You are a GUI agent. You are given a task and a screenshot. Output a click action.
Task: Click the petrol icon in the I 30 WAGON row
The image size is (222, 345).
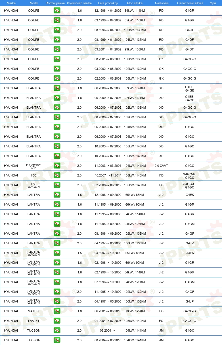57,185
